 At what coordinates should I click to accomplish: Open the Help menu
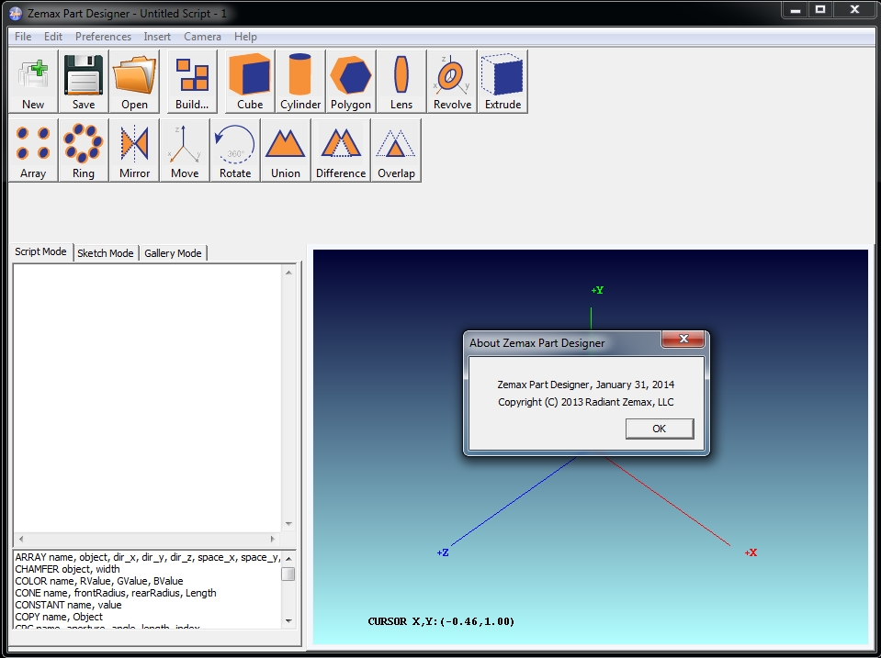pyautogui.click(x=245, y=37)
